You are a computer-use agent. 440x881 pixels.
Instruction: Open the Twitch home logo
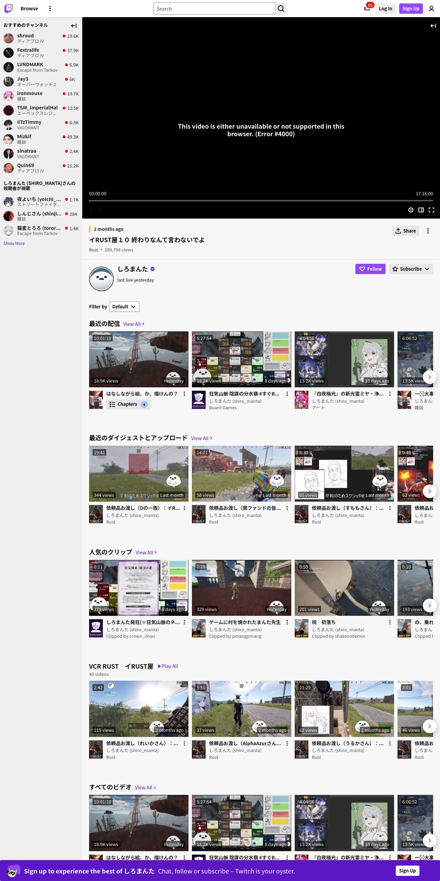tap(9, 9)
